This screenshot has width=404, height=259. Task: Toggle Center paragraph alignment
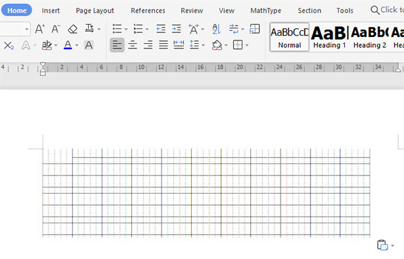(x=133, y=45)
